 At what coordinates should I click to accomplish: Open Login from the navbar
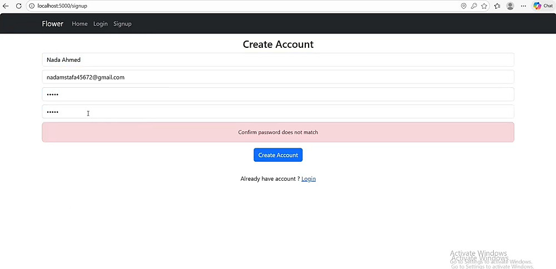(x=101, y=24)
